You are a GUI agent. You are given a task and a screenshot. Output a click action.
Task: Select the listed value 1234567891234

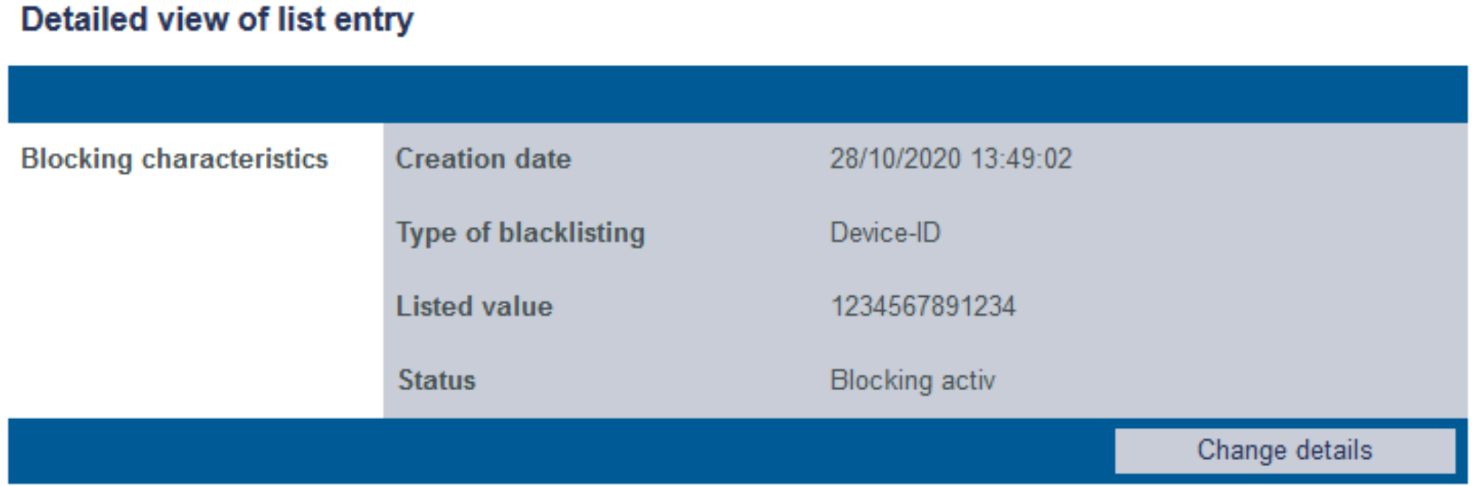tap(923, 306)
